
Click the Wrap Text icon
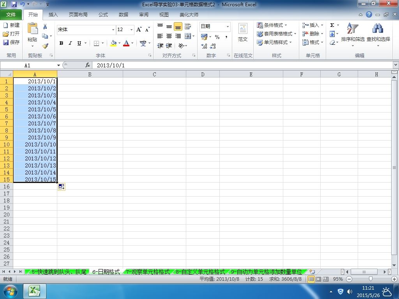[x=188, y=26]
